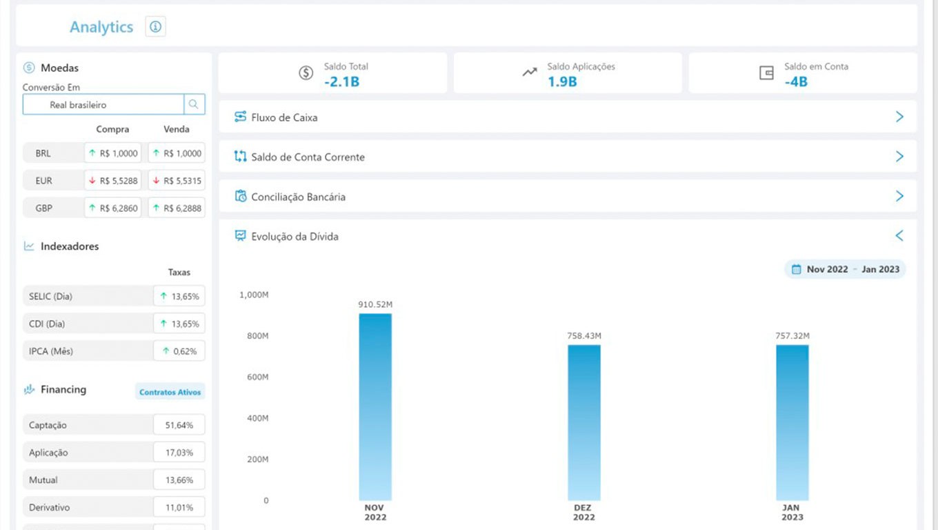Expand the Conciliação Bancária chevron
The width and height of the screenshot is (938, 530).
[x=899, y=196]
